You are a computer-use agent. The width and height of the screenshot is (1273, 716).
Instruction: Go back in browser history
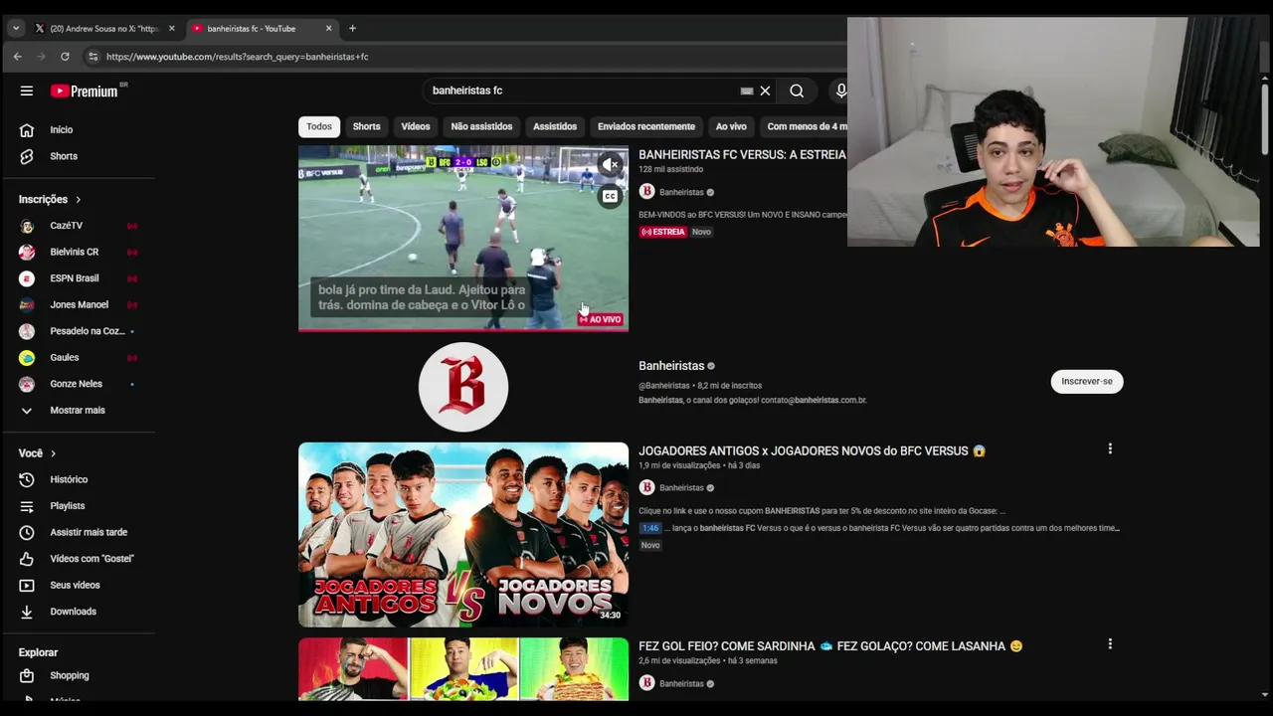[17, 57]
